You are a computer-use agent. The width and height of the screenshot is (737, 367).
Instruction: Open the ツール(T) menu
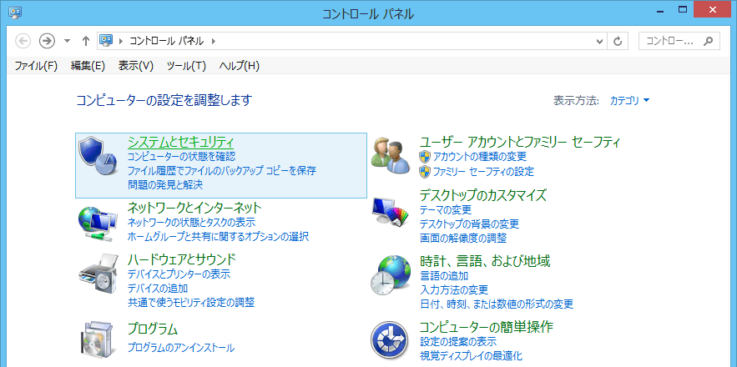[x=187, y=66]
